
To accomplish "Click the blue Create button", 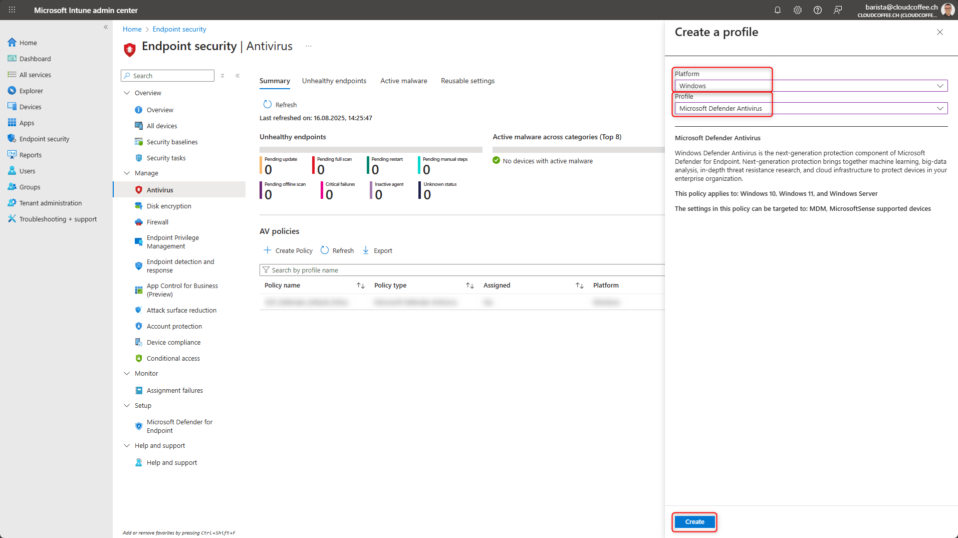I will [x=694, y=521].
